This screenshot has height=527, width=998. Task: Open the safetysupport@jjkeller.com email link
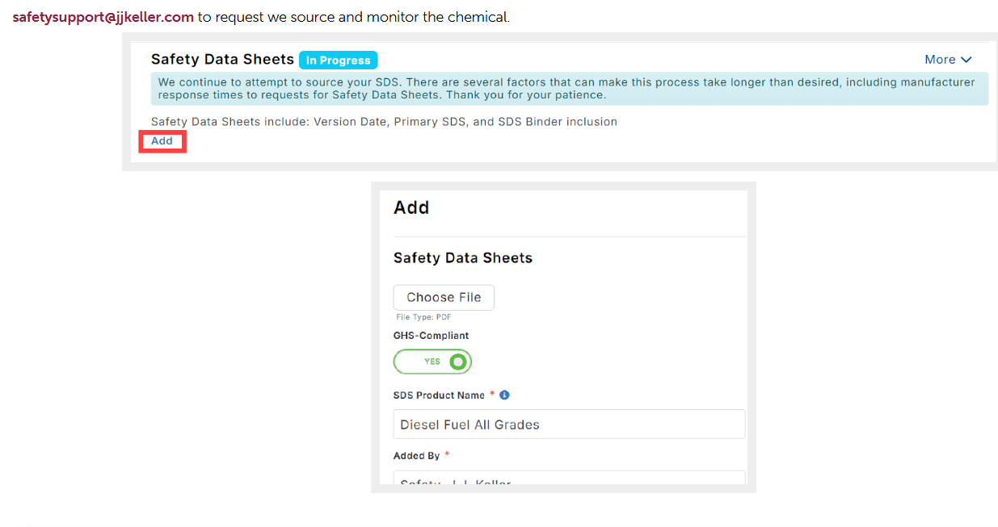point(103,17)
